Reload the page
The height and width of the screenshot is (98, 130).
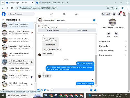point(12,8)
